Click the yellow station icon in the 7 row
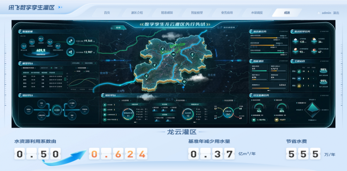 [299, 86]
